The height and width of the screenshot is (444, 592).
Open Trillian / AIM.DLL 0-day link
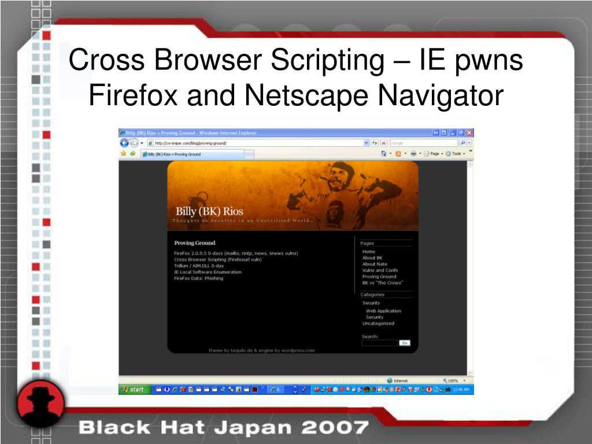point(199,266)
